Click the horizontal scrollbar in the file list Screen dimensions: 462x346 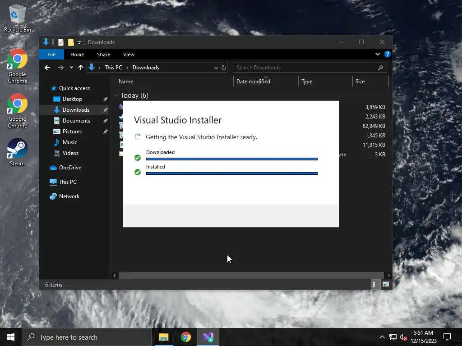pos(251,275)
